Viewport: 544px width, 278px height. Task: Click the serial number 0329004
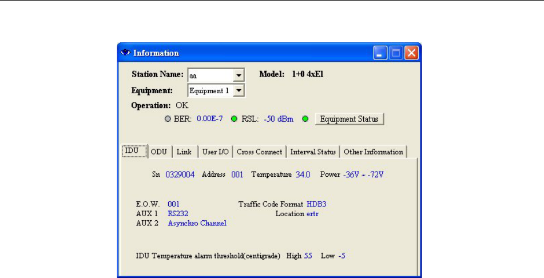(x=180, y=174)
